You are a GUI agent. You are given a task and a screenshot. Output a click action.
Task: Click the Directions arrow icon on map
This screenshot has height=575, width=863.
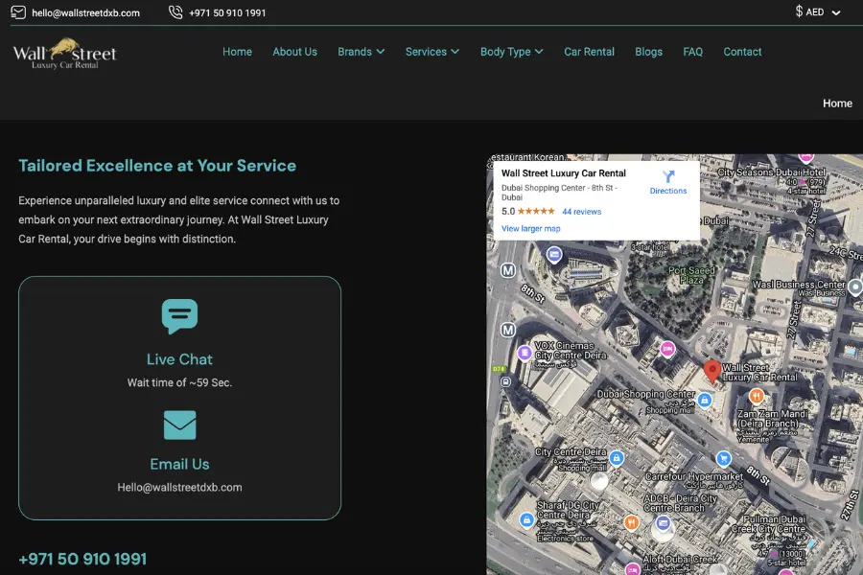[668, 176]
